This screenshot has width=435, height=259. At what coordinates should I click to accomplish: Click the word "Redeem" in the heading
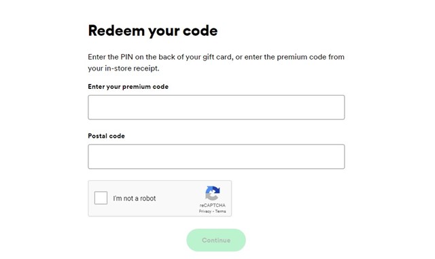click(116, 31)
